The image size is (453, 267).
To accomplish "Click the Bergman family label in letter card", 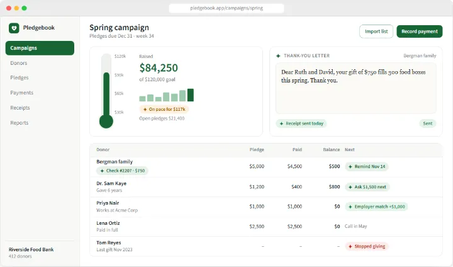I will click(420, 56).
